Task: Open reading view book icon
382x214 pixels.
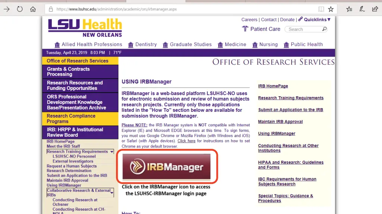Action: click(321, 9)
